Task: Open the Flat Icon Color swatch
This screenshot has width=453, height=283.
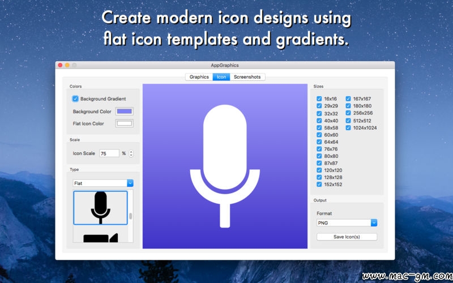Action: pos(124,123)
